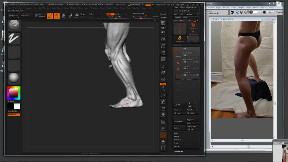
Task: Open the material sphere selector
Action: 14,78
